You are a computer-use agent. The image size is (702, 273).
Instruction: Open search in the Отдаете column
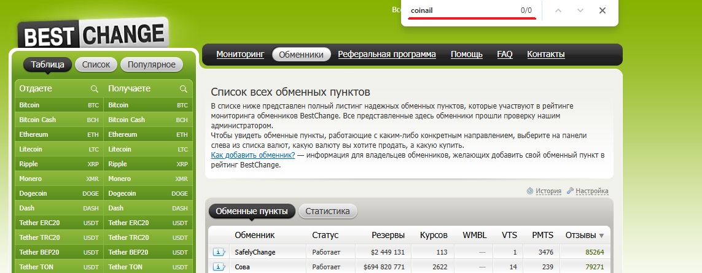(95, 88)
